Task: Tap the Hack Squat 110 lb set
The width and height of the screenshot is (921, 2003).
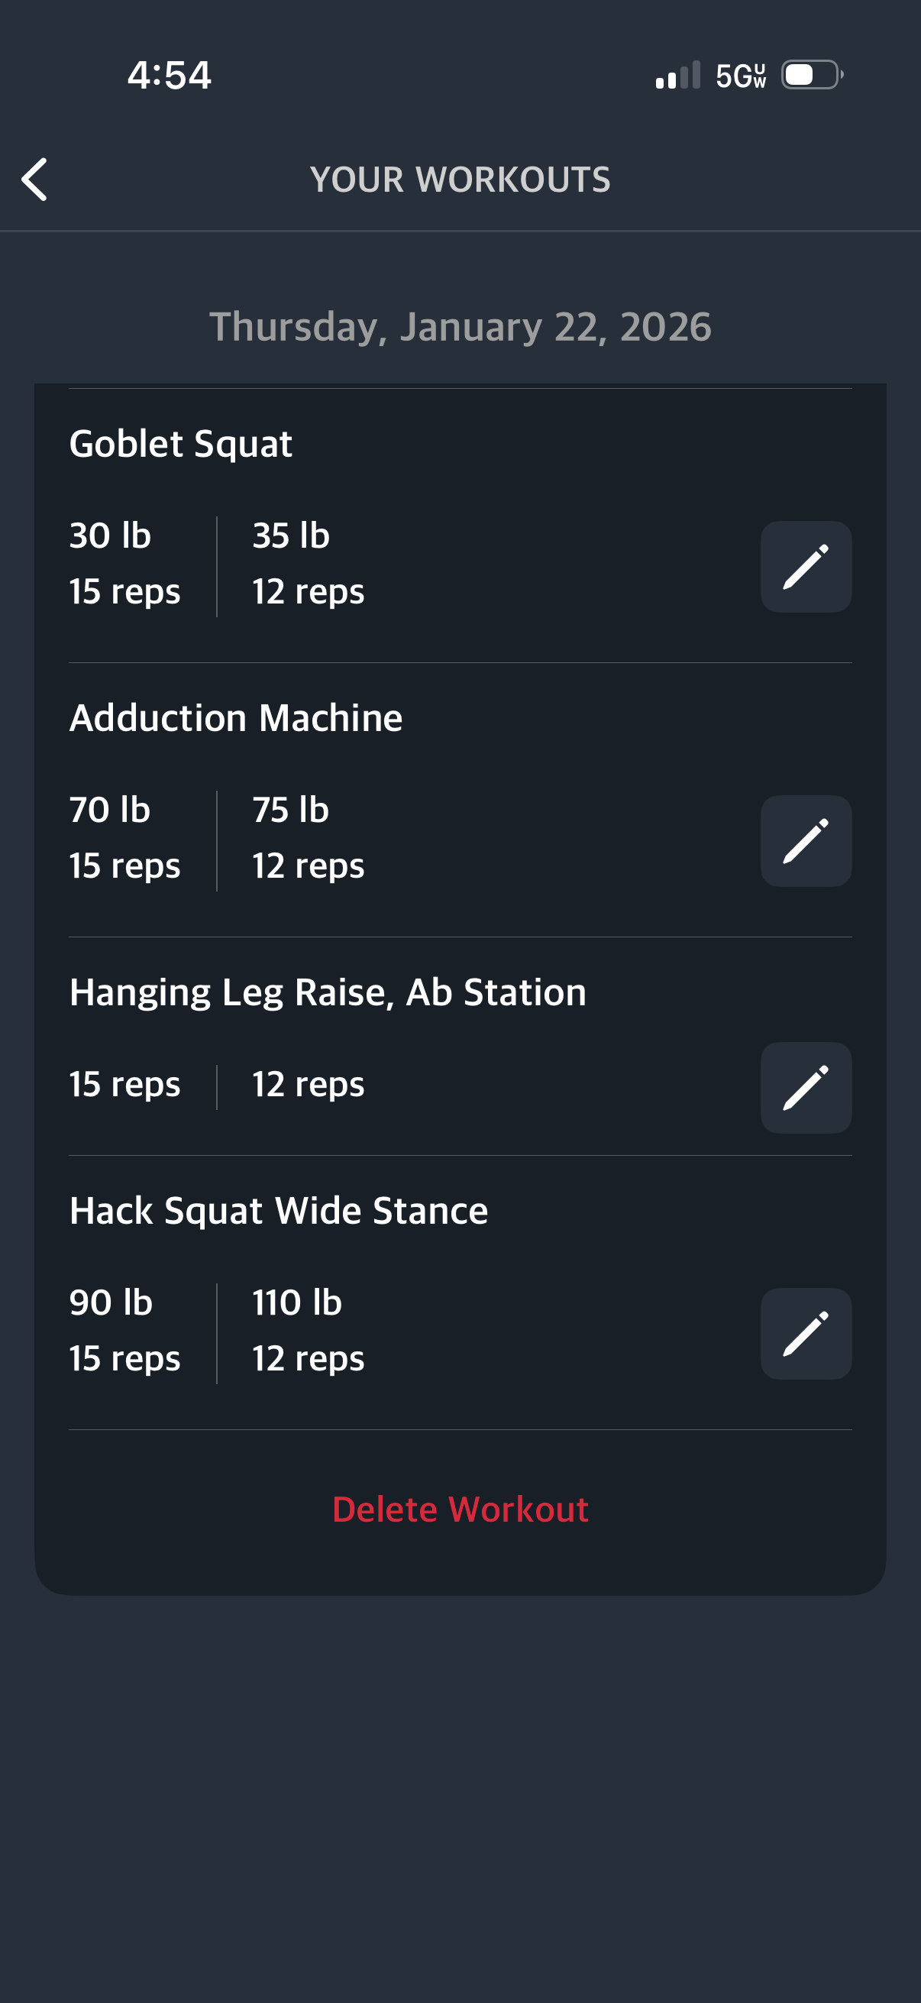Action: tap(308, 1331)
